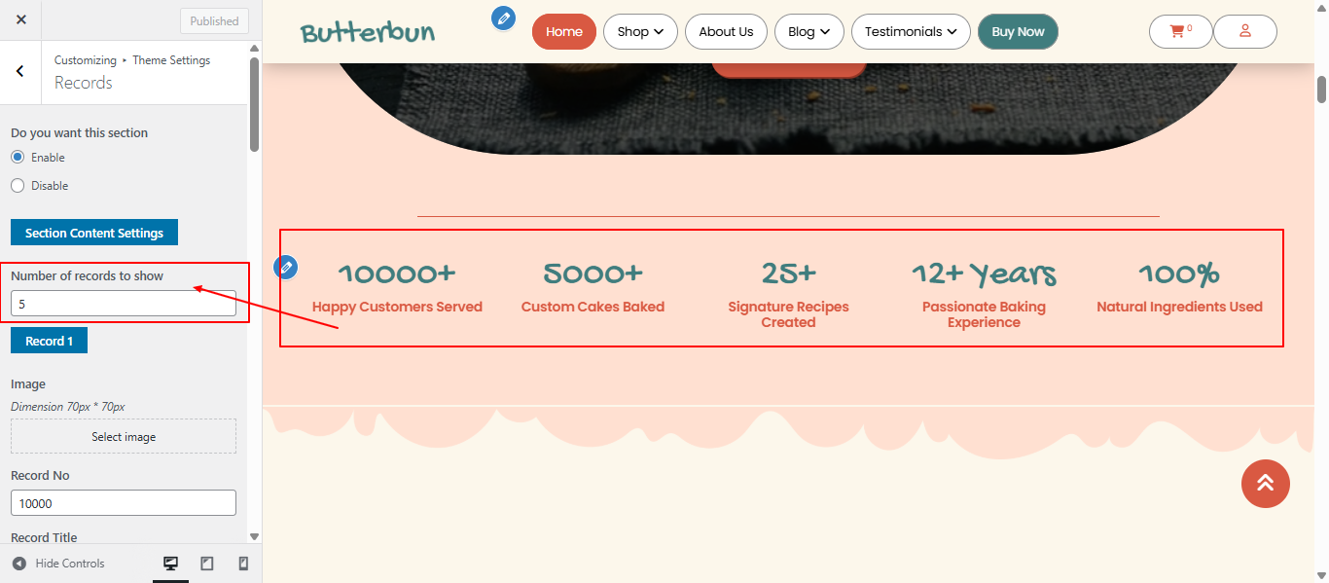Click the pencil edit icon beside records section
This screenshot has width=1329, height=583.
[286, 266]
